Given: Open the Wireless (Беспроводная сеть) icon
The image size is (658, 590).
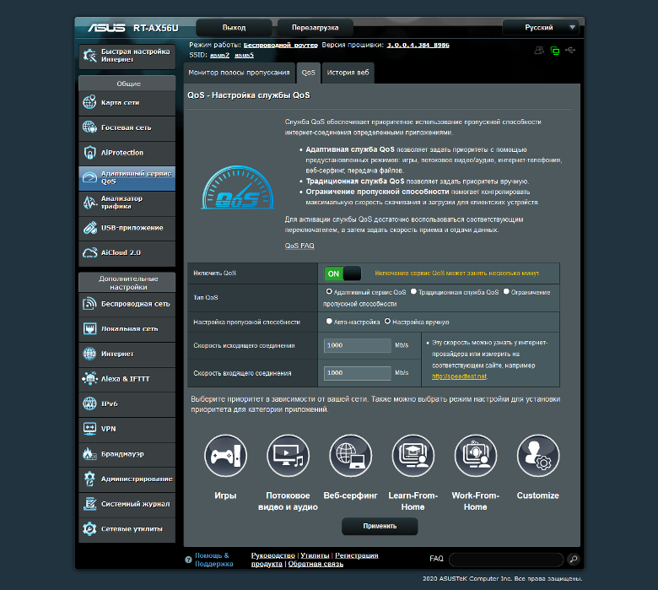Looking at the screenshot, I should click(89, 303).
